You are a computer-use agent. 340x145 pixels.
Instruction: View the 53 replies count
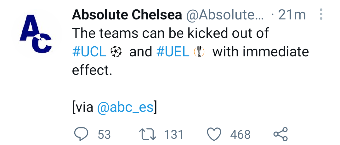(x=104, y=135)
